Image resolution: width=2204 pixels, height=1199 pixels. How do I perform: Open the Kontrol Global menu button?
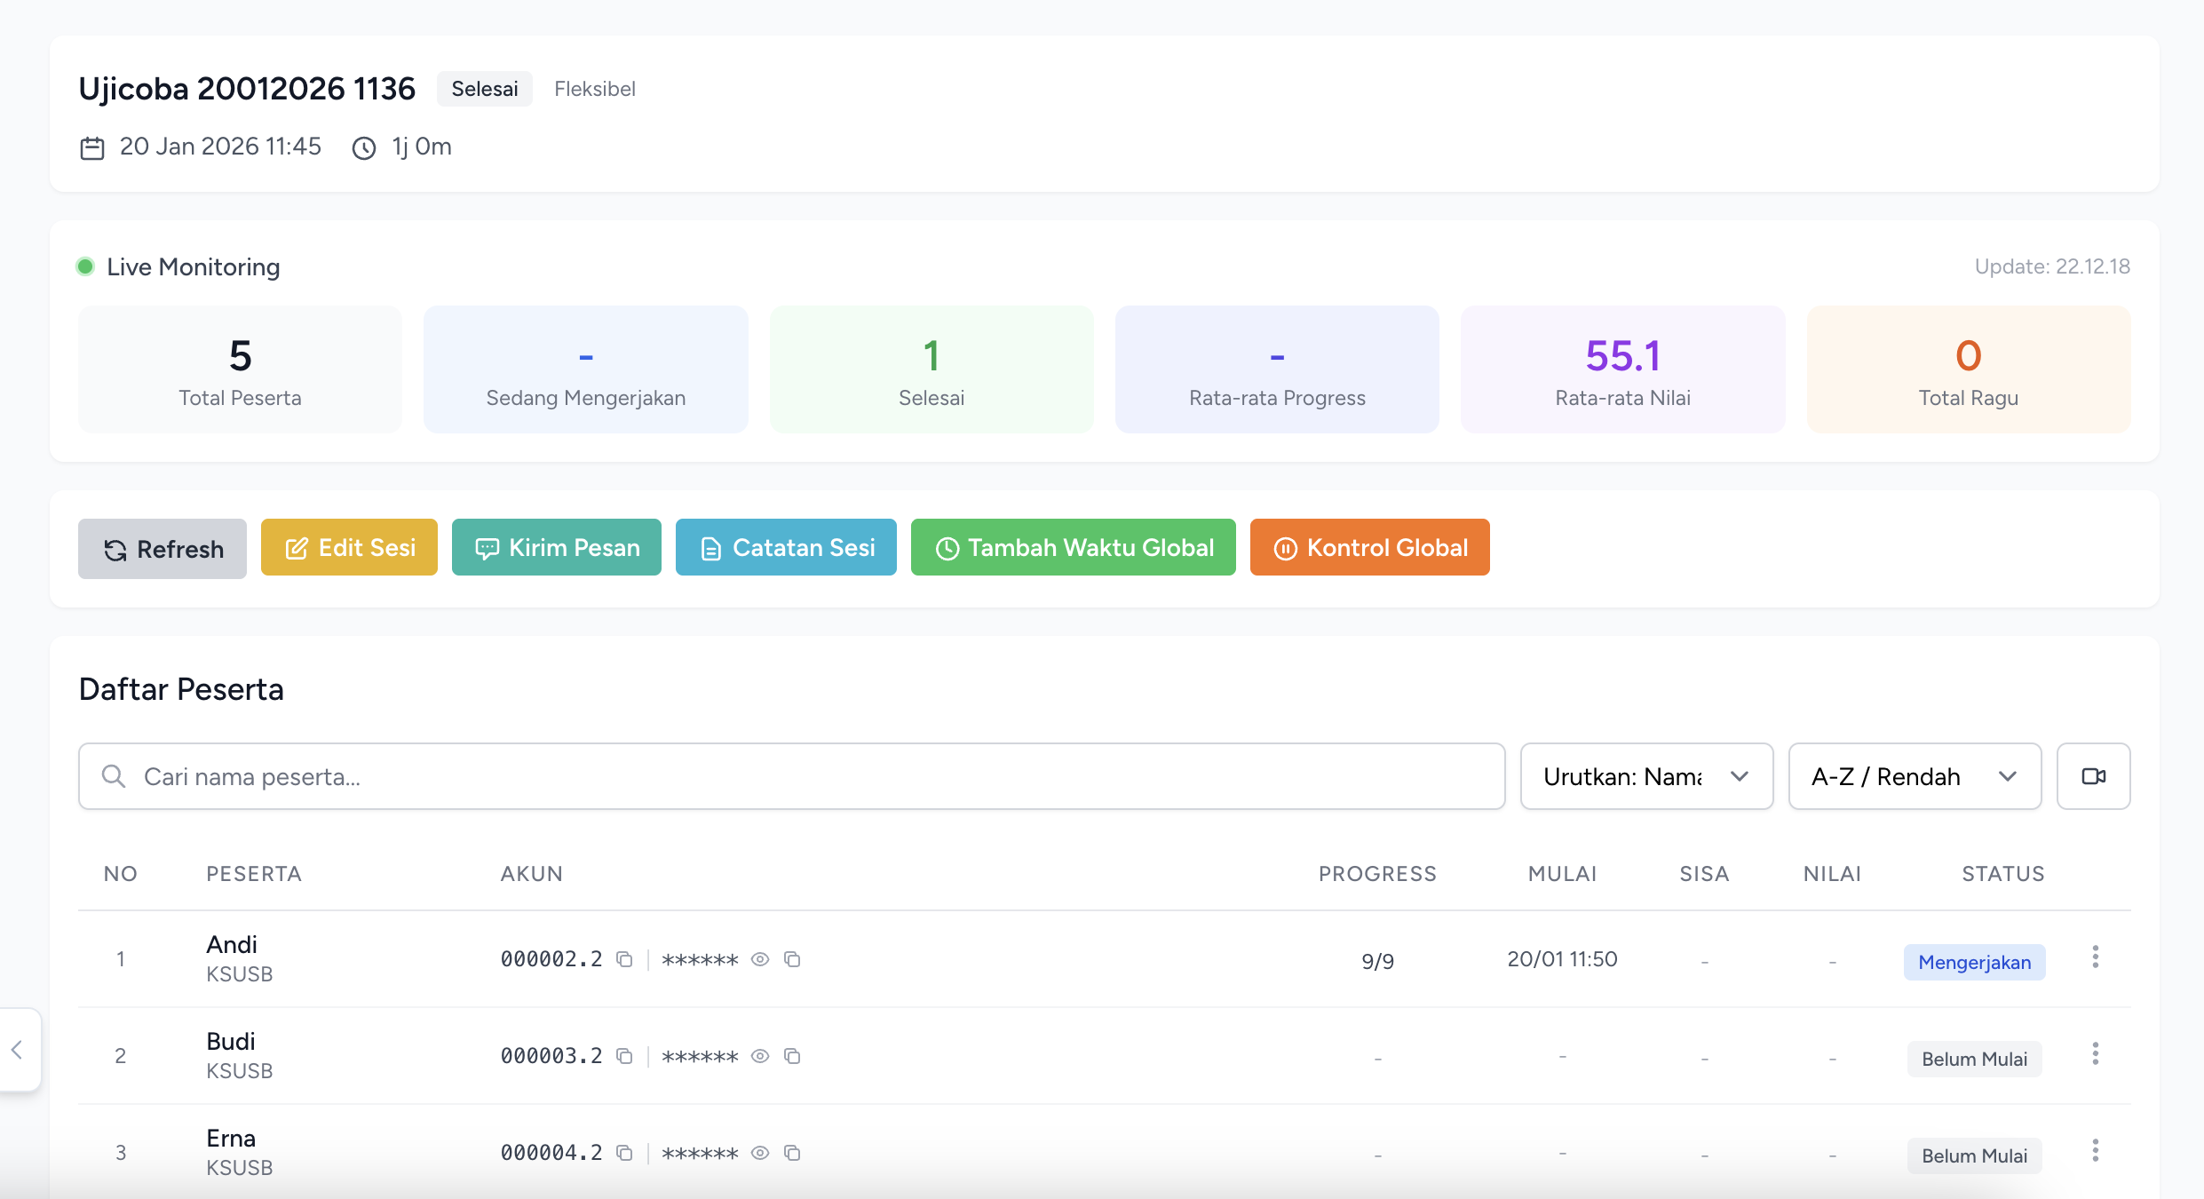[x=1369, y=547]
